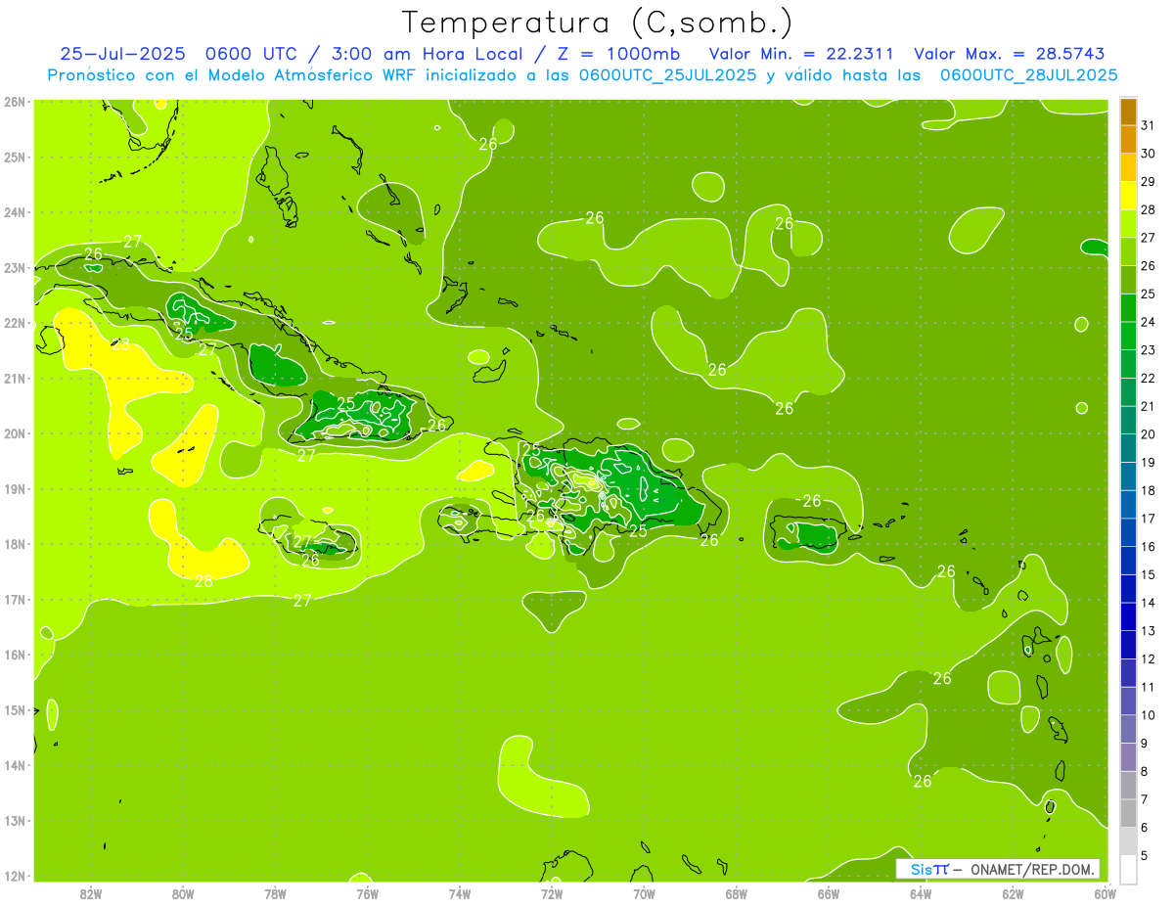Click the '19N' latitude axis label
The width and height of the screenshot is (1174, 907).
tap(14, 488)
